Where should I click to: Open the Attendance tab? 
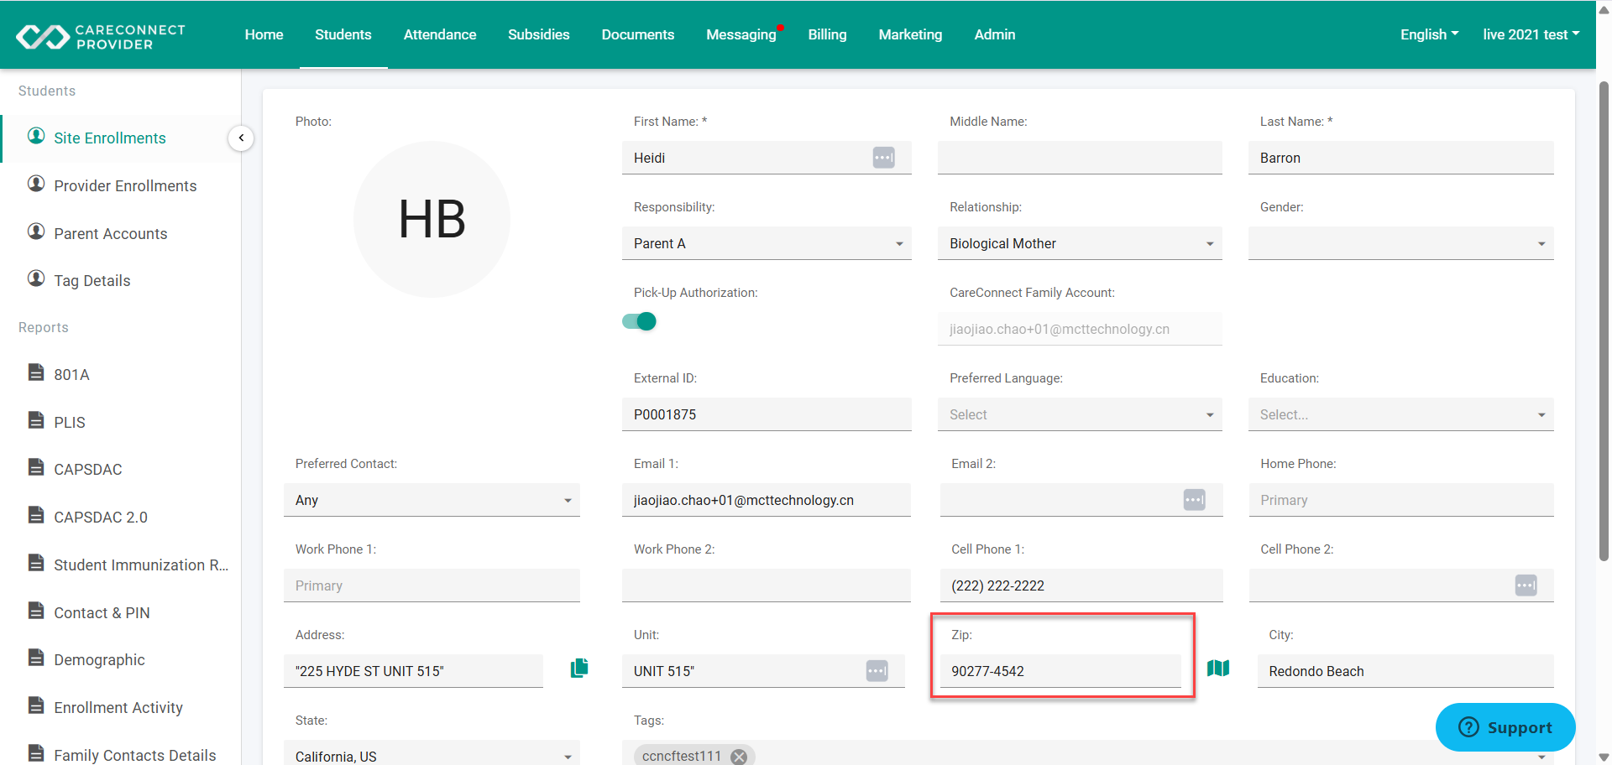coord(440,34)
